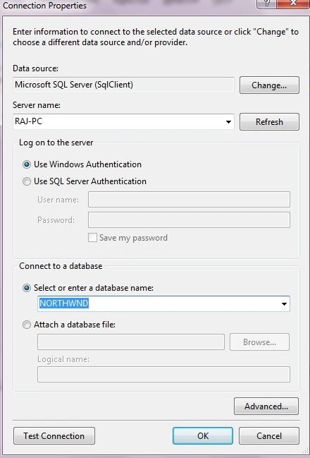The width and height of the screenshot is (310, 458).
Task: Click Test Connection button
Action: (x=54, y=436)
